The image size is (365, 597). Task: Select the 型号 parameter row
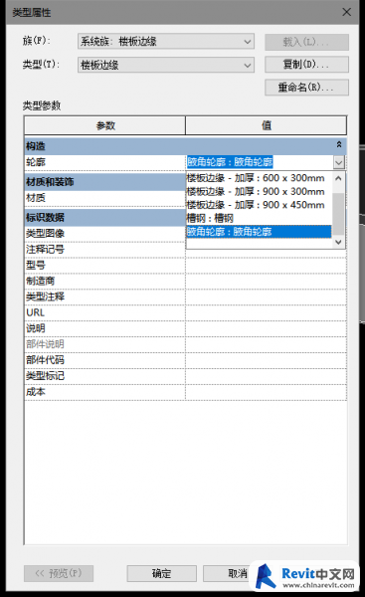(104, 266)
